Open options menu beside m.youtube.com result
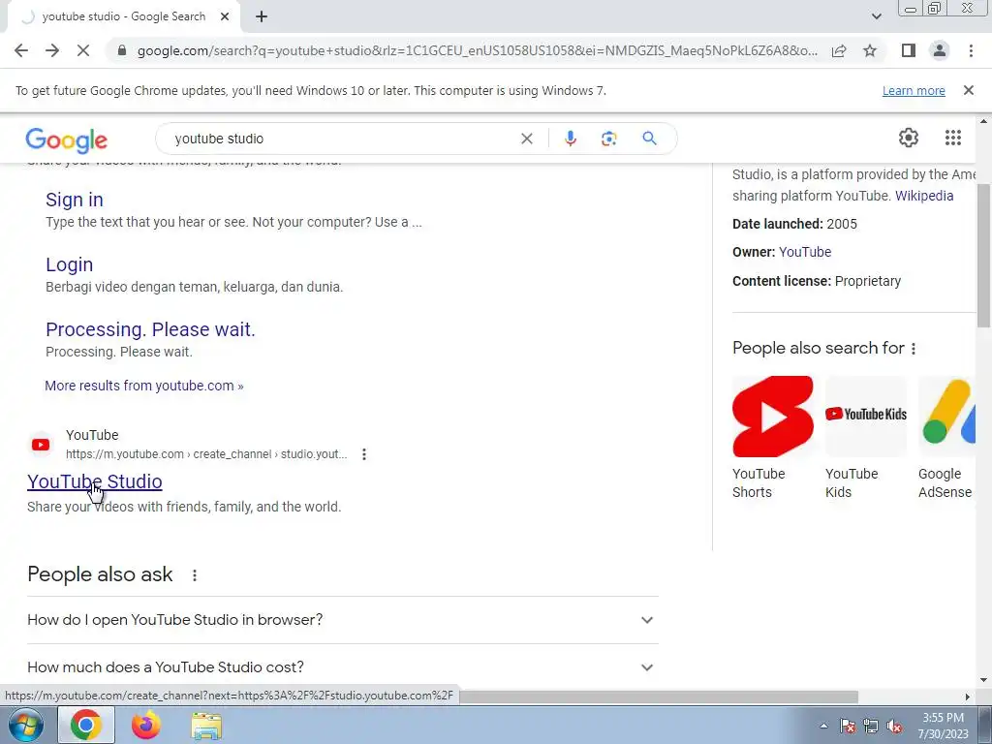 (364, 454)
